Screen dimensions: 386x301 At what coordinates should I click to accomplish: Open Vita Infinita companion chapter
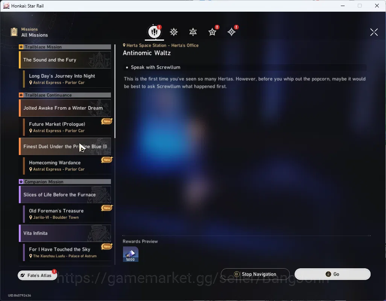pos(65,233)
